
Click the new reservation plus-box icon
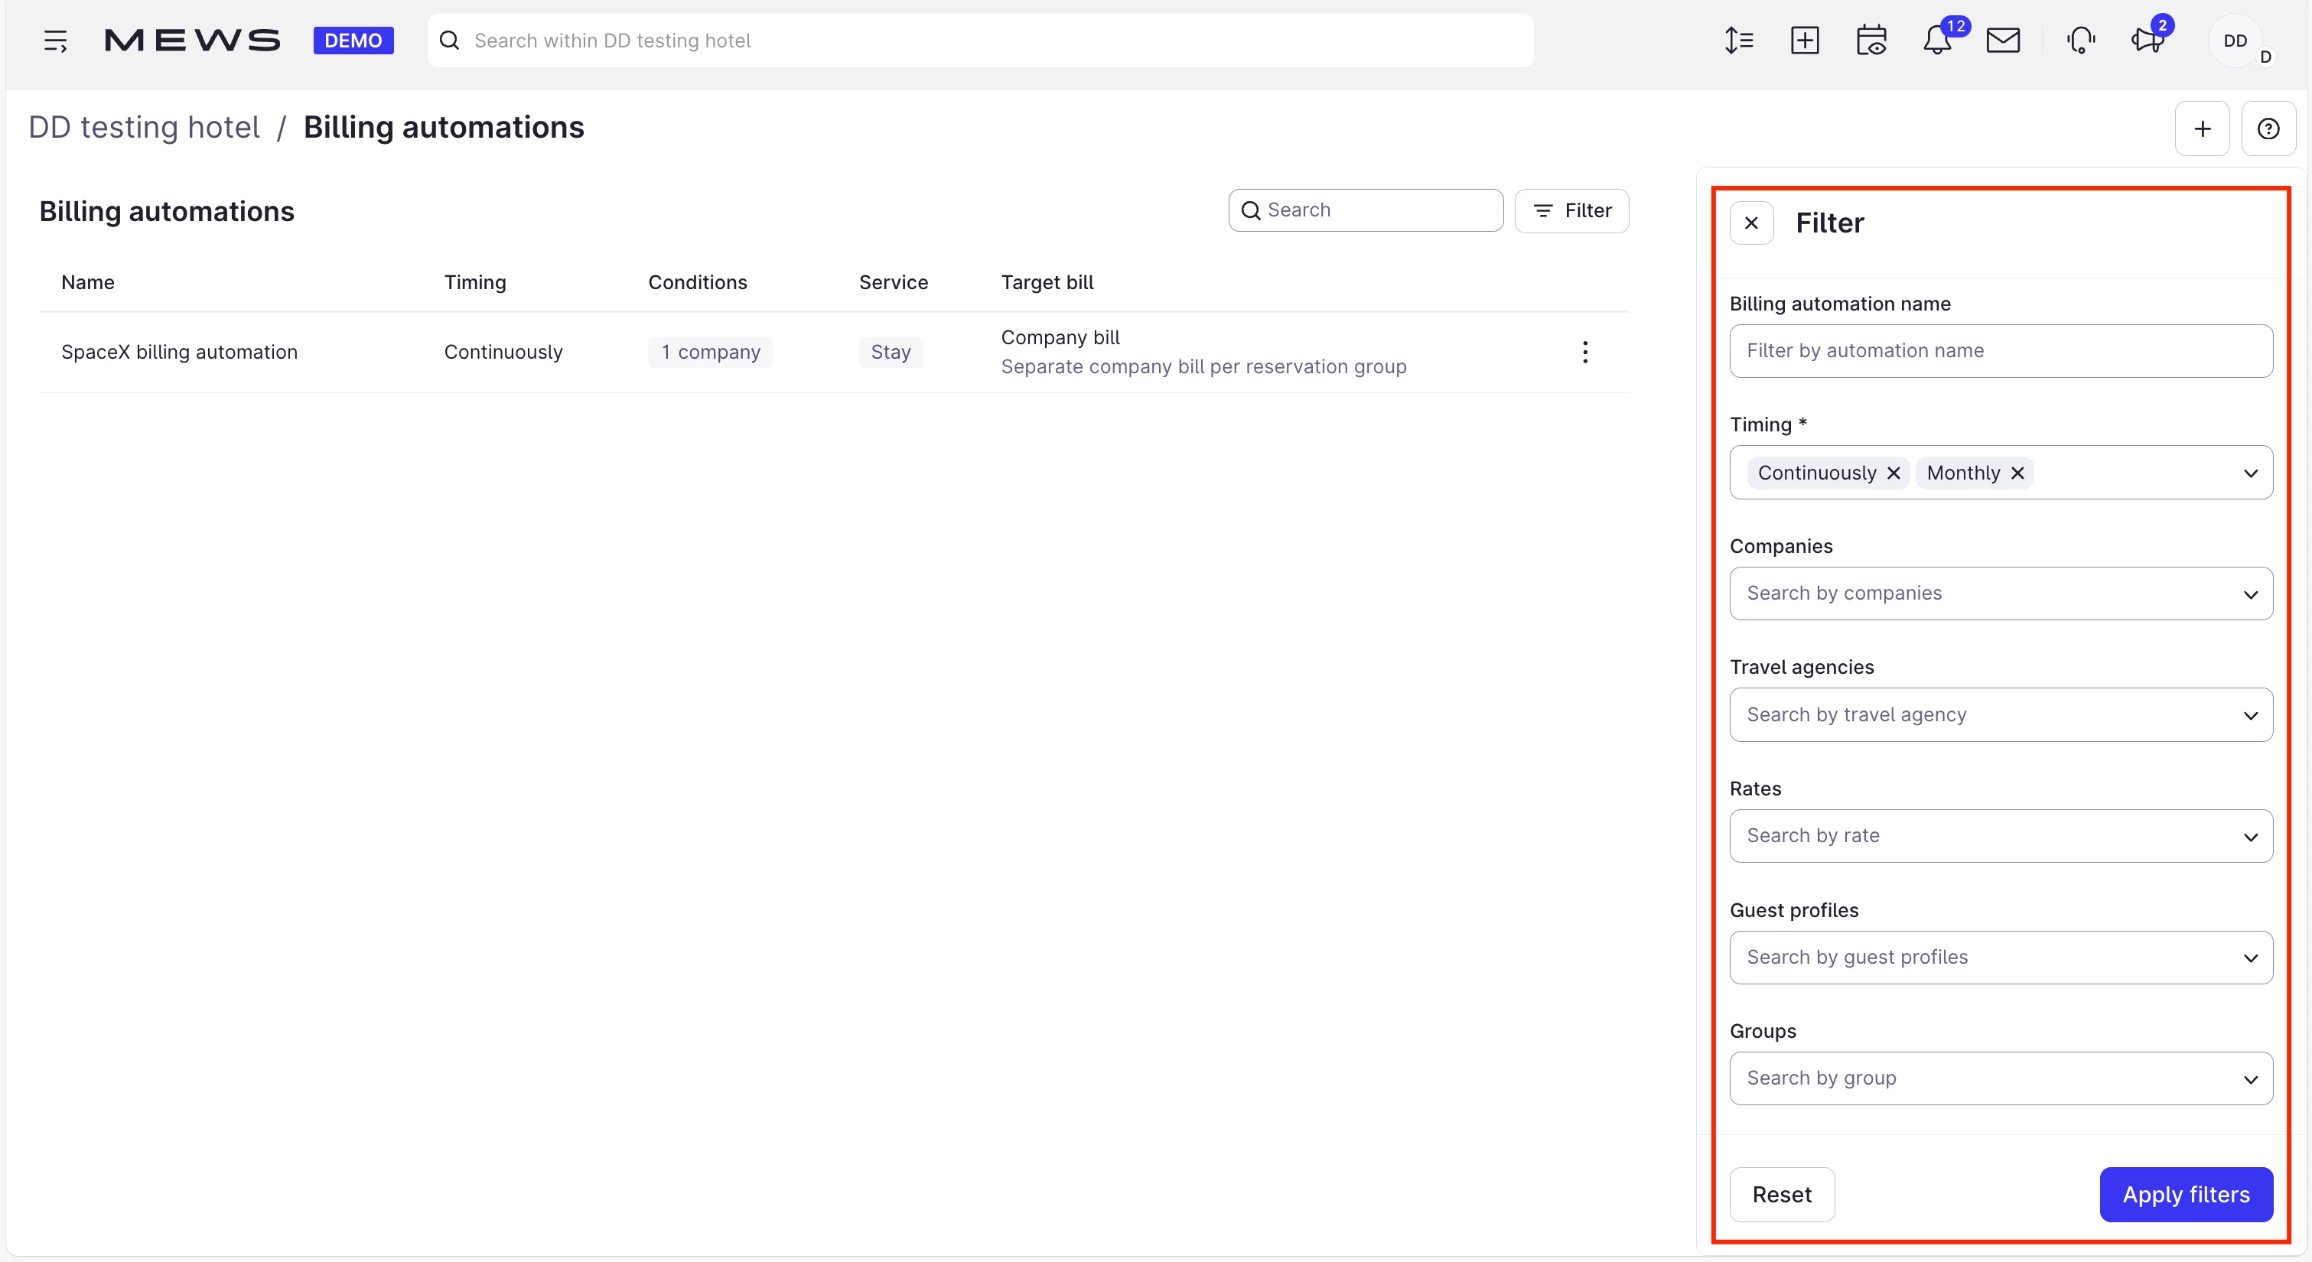point(1804,41)
